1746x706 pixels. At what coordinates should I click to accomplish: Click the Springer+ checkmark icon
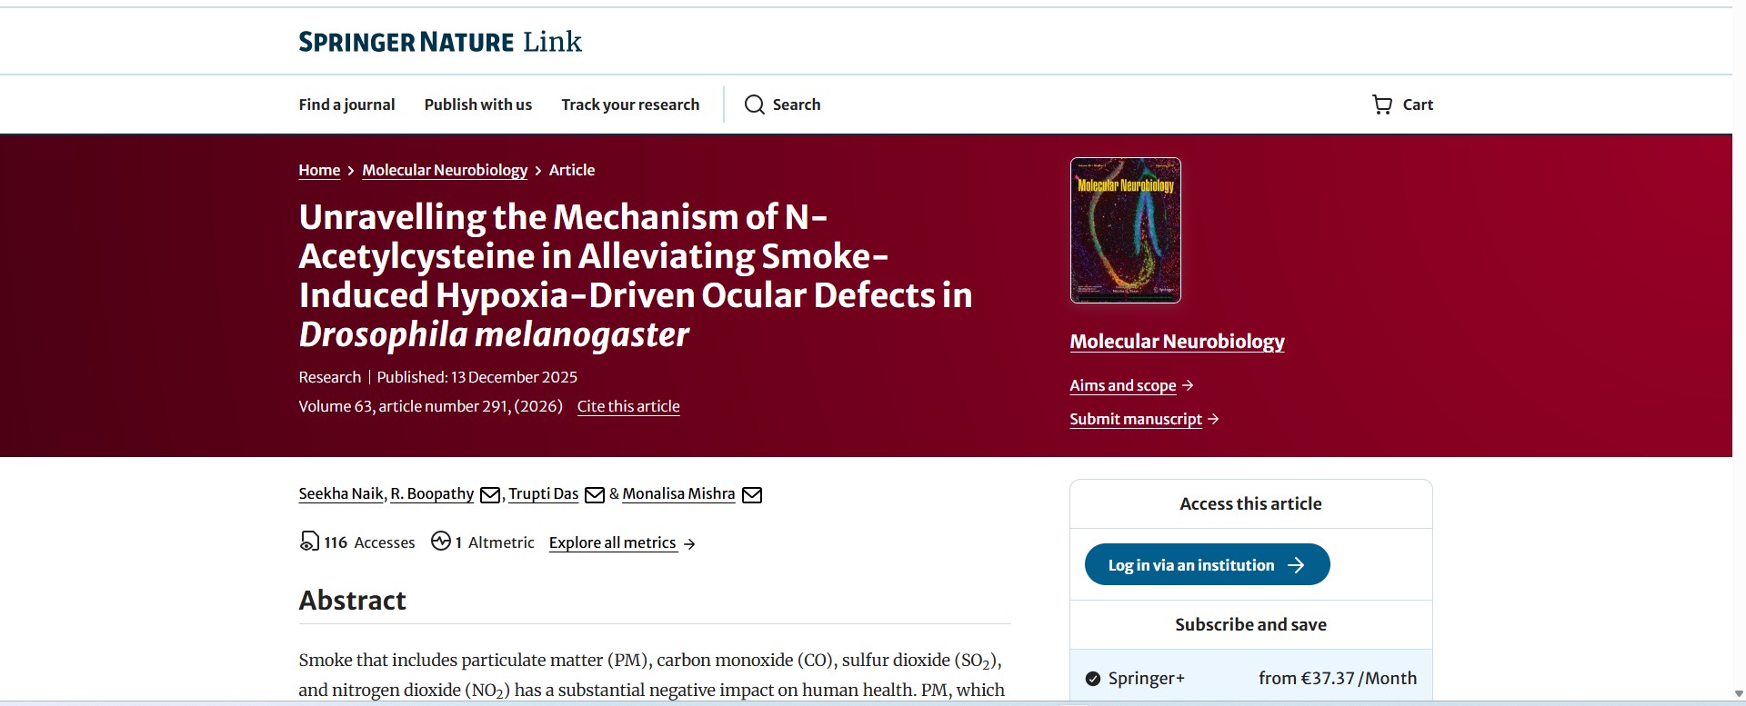1093,679
